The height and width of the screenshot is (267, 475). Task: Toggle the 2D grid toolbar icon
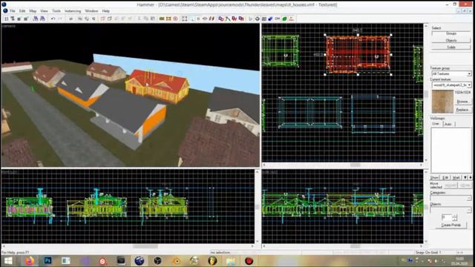[6, 19]
